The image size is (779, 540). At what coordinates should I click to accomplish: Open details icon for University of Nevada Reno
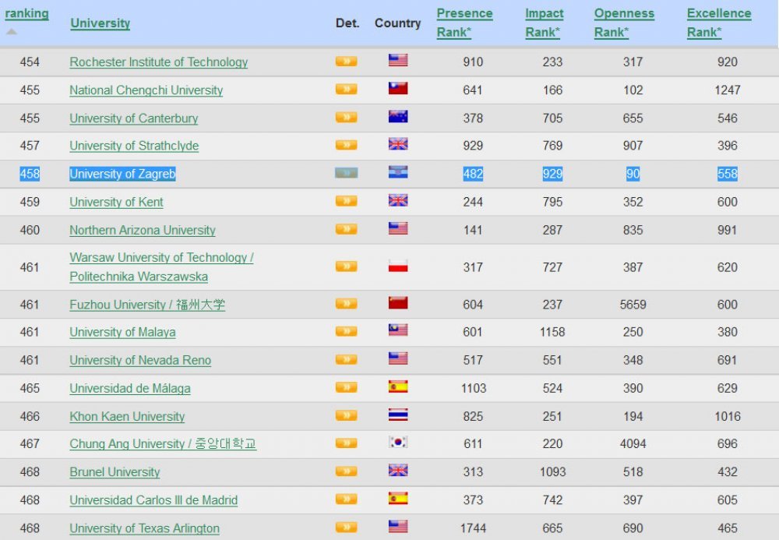click(x=347, y=360)
